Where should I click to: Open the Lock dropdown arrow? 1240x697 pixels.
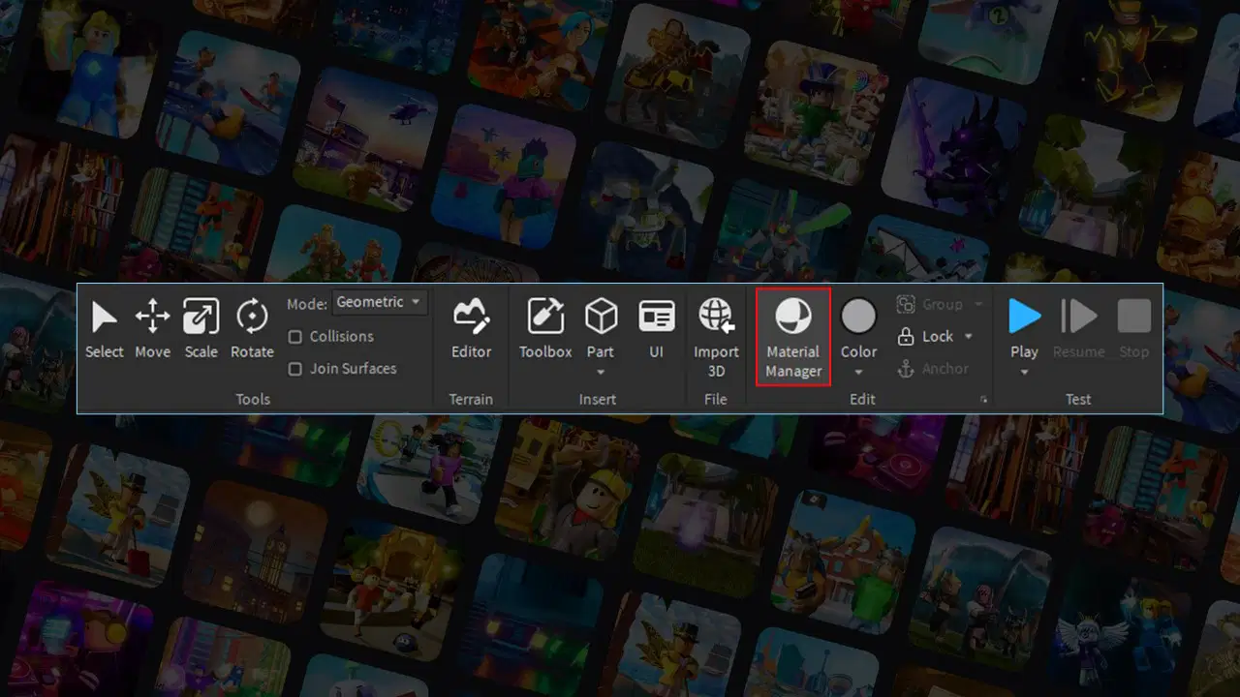tap(969, 337)
